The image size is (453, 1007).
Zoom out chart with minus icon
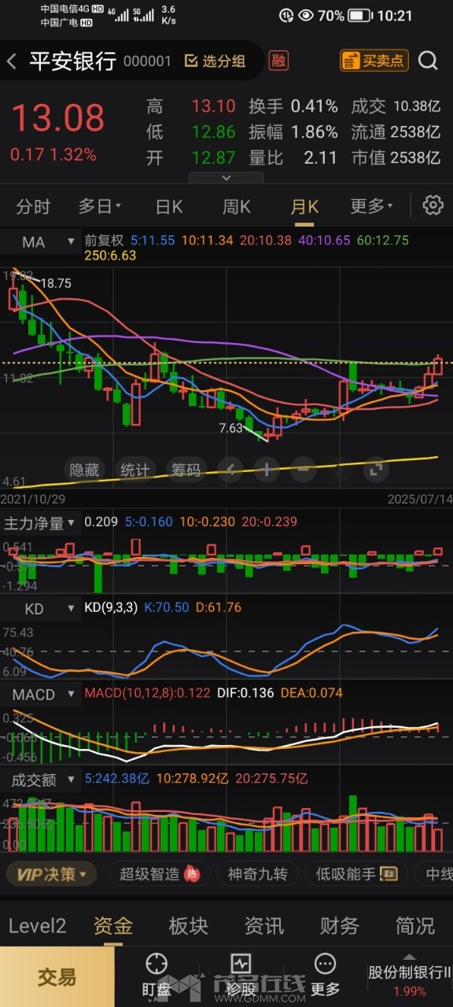(x=304, y=470)
